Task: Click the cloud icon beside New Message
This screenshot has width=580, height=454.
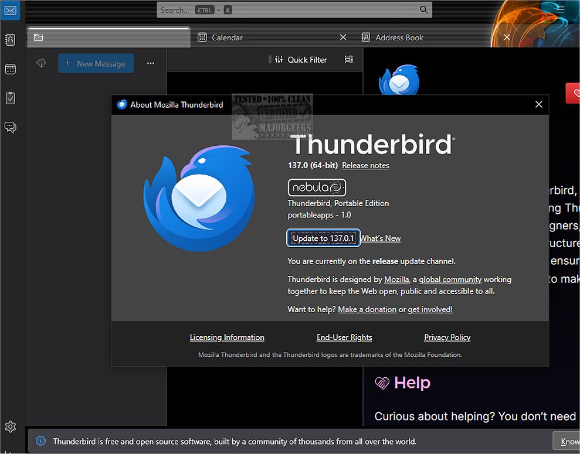Action: (x=41, y=63)
